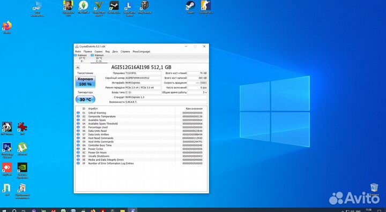The image size is (386, 212).
Task: Click status icon for Available Spare row
Action: pos(78,120)
